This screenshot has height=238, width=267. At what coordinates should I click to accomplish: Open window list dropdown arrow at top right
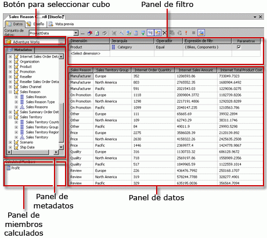point(255,17)
